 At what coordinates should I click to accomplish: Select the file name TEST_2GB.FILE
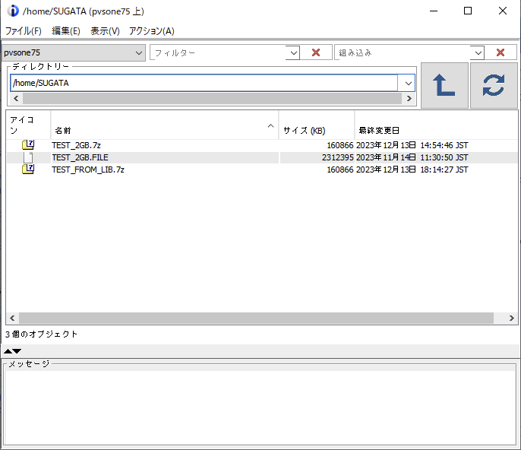(x=80, y=157)
